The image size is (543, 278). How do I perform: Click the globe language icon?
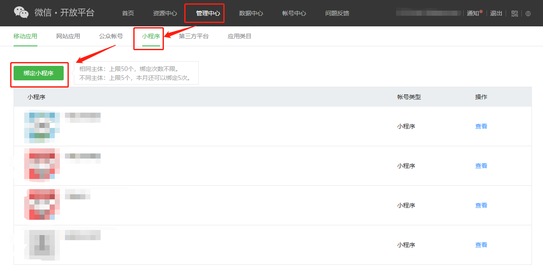coord(528,14)
